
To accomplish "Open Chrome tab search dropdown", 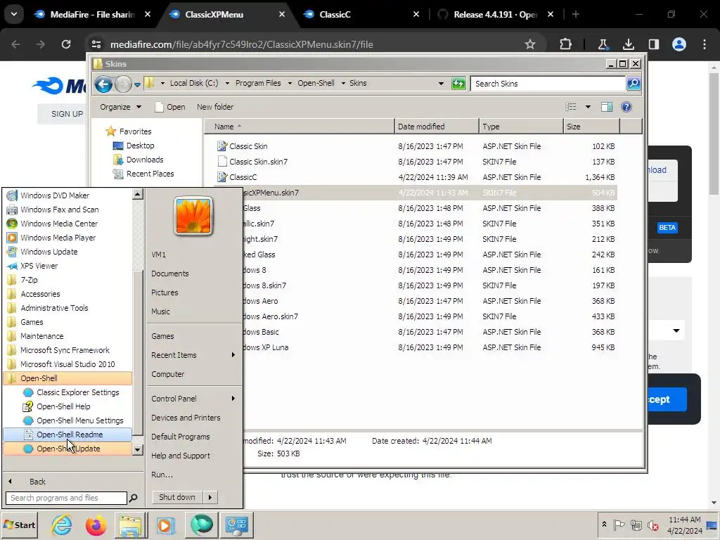I will coord(14,14).
